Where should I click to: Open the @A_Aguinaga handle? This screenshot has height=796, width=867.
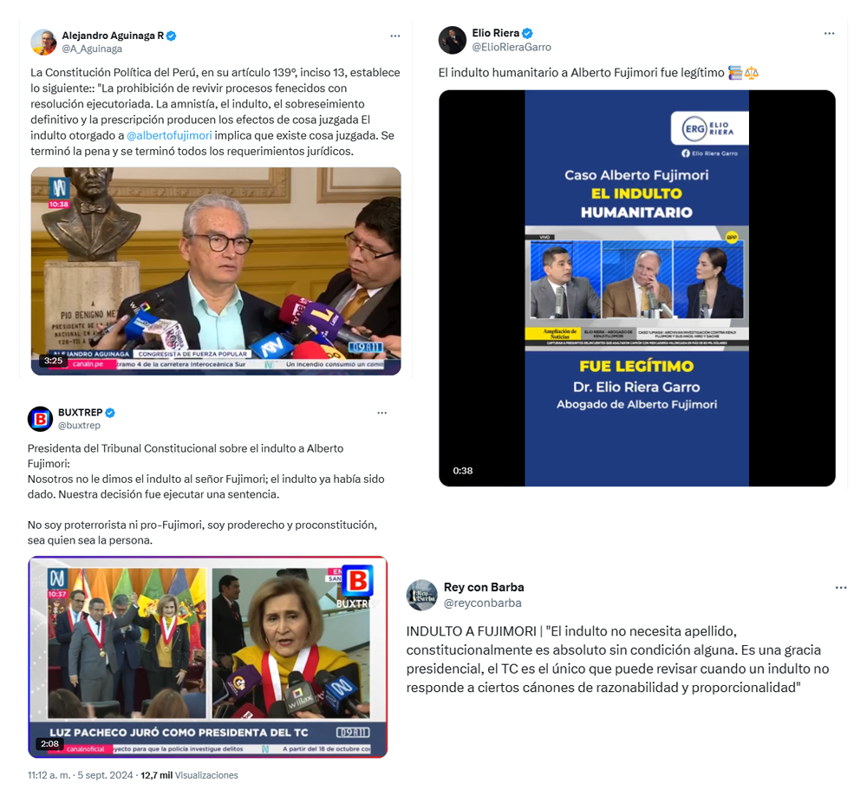coord(92,49)
